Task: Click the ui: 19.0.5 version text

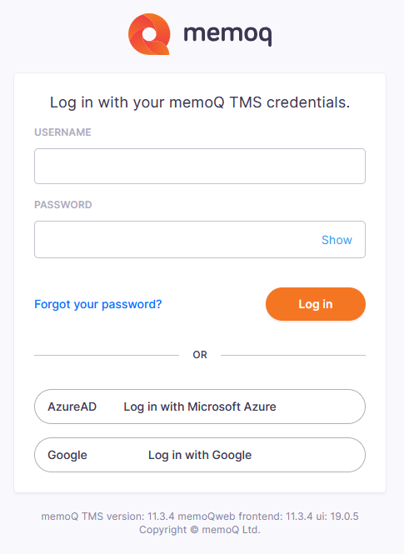Action: (337, 517)
